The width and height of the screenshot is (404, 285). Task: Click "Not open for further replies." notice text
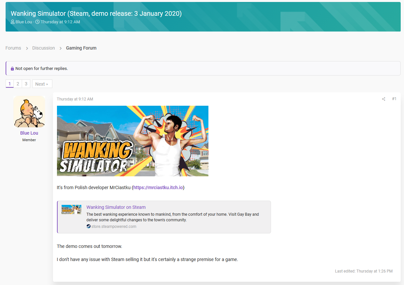41,69
